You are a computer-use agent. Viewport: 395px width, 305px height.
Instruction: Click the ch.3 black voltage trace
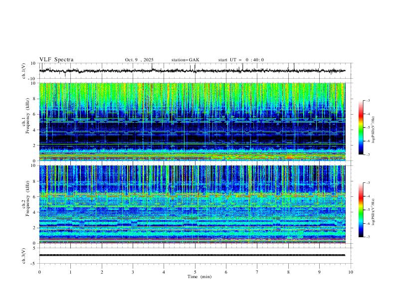point(192,255)
